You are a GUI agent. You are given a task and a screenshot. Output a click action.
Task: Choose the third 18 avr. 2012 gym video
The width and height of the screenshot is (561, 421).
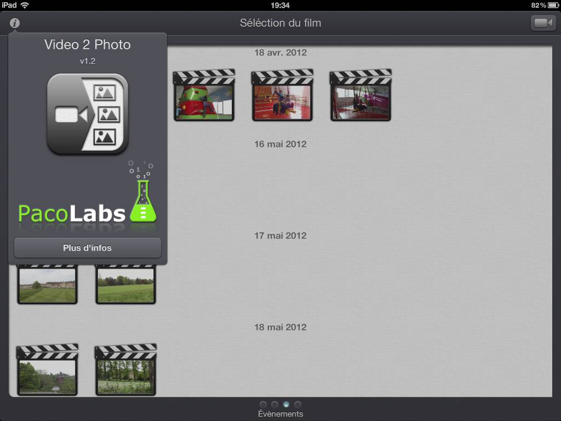[x=360, y=95]
